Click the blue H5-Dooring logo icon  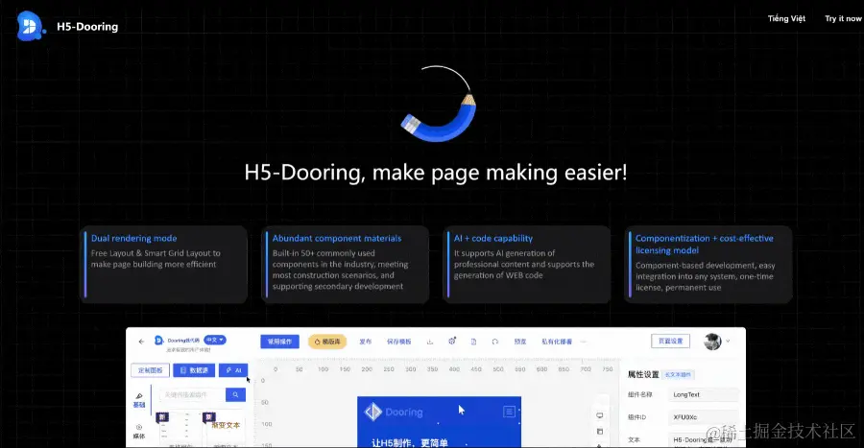click(31, 26)
